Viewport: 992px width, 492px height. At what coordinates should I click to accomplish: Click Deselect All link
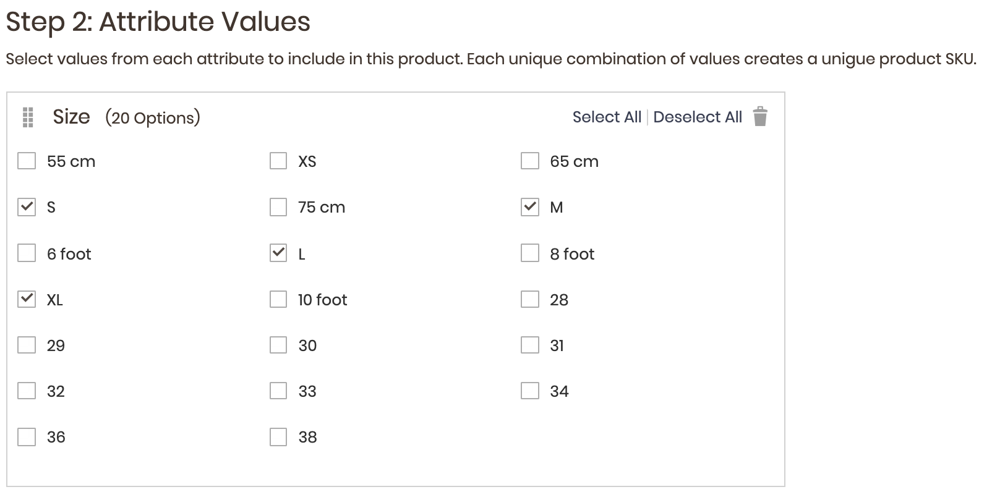click(x=698, y=117)
